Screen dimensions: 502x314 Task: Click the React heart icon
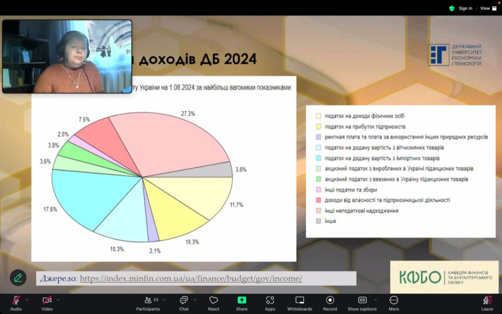(x=214, y=301)
